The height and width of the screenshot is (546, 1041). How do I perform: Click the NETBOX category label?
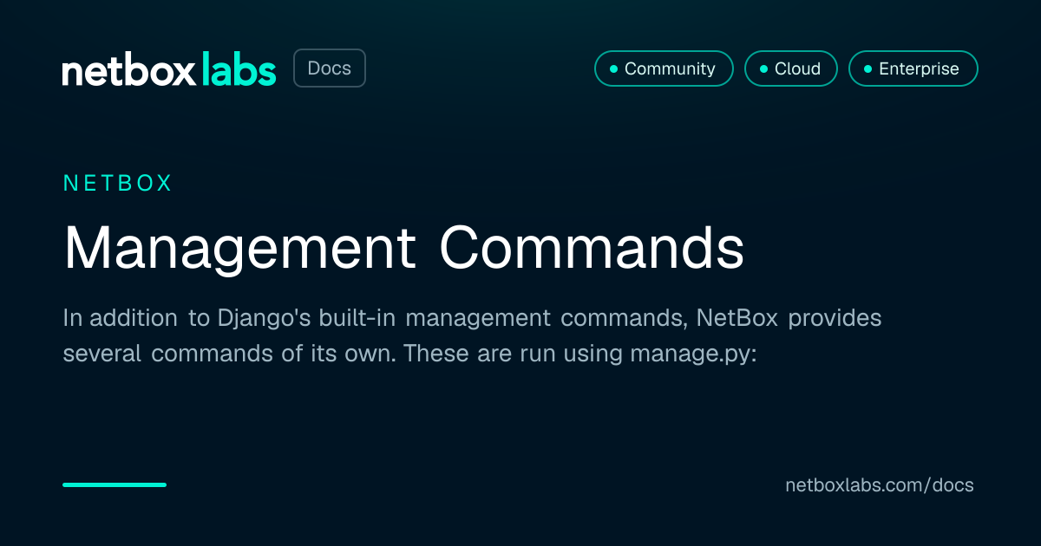pyautogui.click(x=118, y=183)
